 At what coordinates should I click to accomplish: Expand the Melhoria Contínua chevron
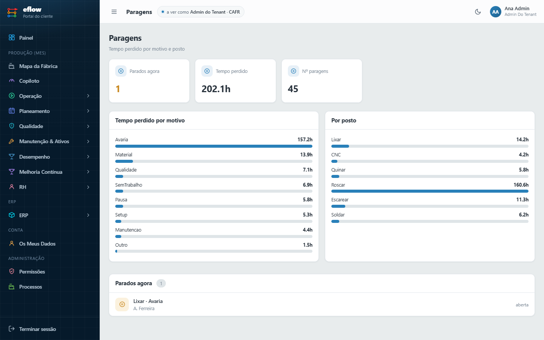(x=88, y=172)
